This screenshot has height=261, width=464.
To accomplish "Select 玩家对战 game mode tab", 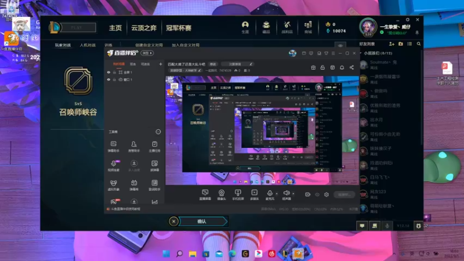I will (63, 45).
